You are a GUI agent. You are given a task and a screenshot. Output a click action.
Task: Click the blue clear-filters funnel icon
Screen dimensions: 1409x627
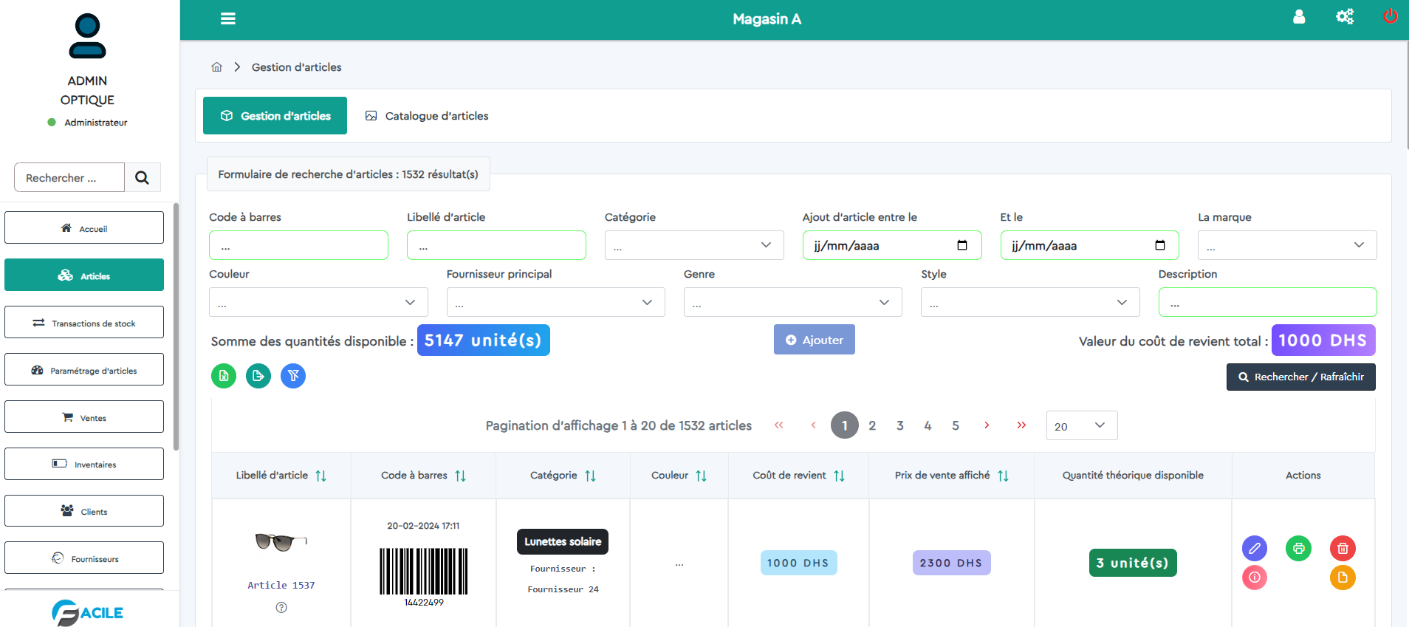pyautogui.click(x=293, y=376)
